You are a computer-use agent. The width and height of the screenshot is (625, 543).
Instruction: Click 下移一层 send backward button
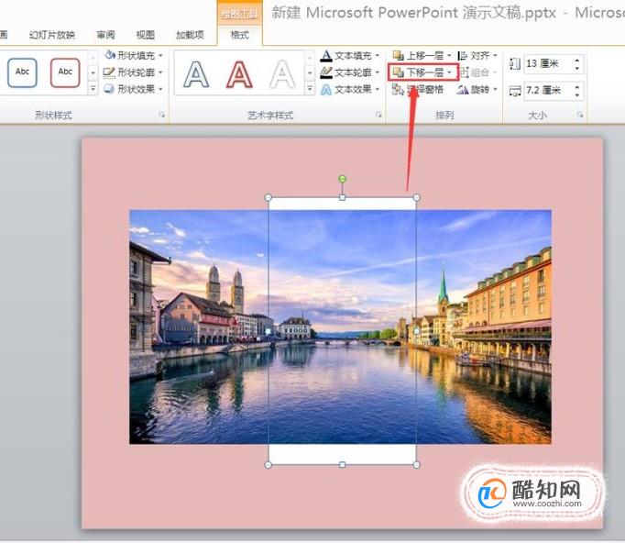point(418,72)
